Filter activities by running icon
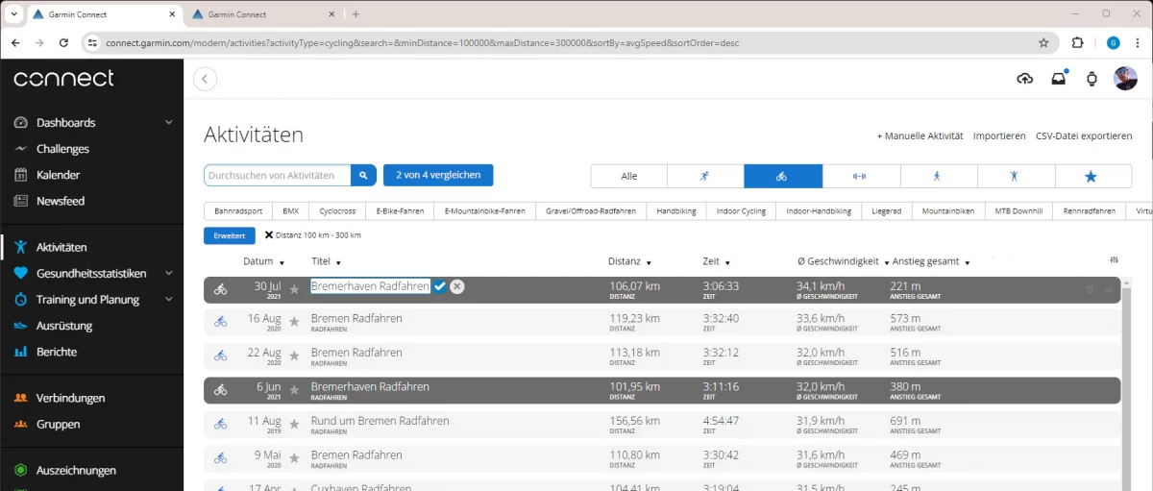Viewport: 1153px width, 491px height. 704,176
